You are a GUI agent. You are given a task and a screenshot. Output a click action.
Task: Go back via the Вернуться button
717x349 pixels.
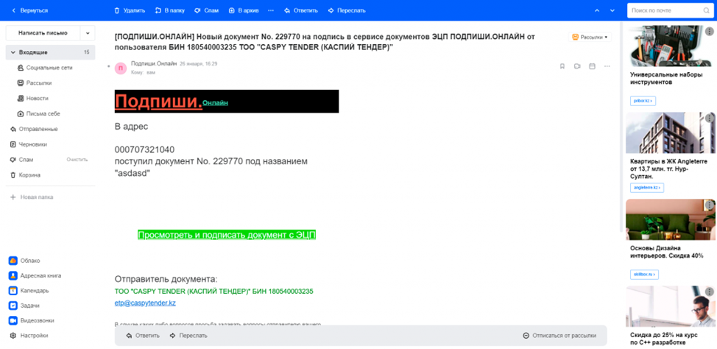[x=29, y=10]
